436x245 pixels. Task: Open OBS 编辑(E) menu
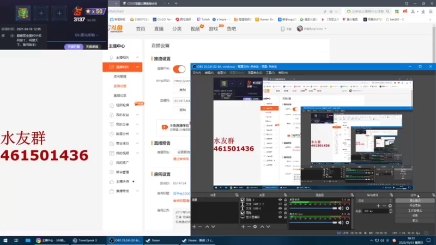coord(209,73)
